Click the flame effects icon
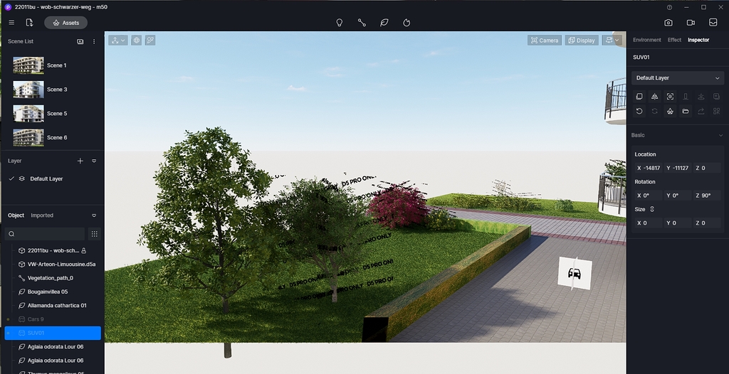Image resolution: width=729 pixels, height=374 pixels. (x=407, y=23)
